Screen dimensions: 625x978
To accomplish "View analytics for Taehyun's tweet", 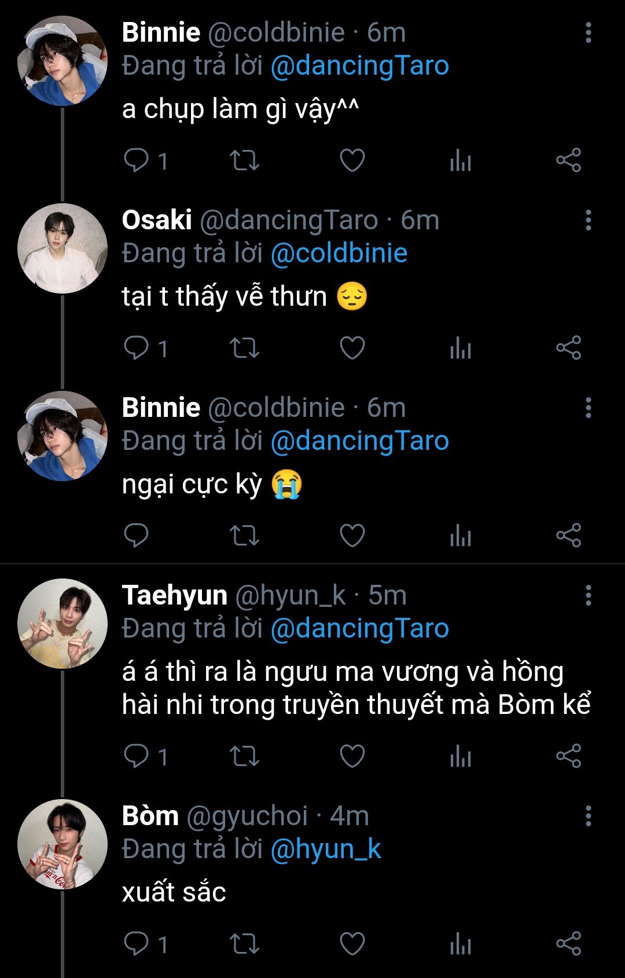I will [x=461, y=756].
